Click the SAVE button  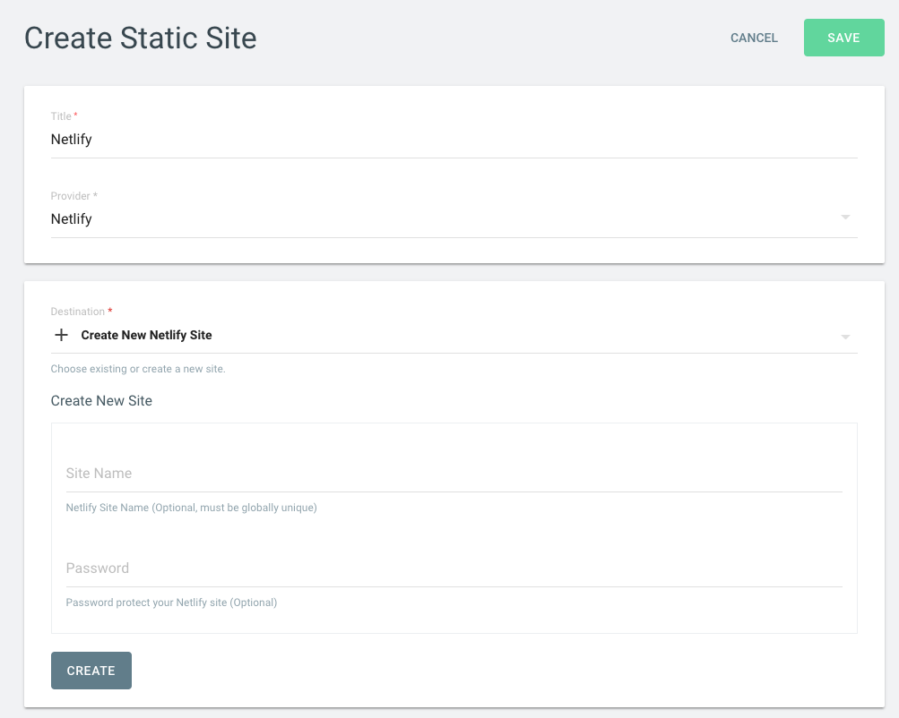(x=844, y=38)
